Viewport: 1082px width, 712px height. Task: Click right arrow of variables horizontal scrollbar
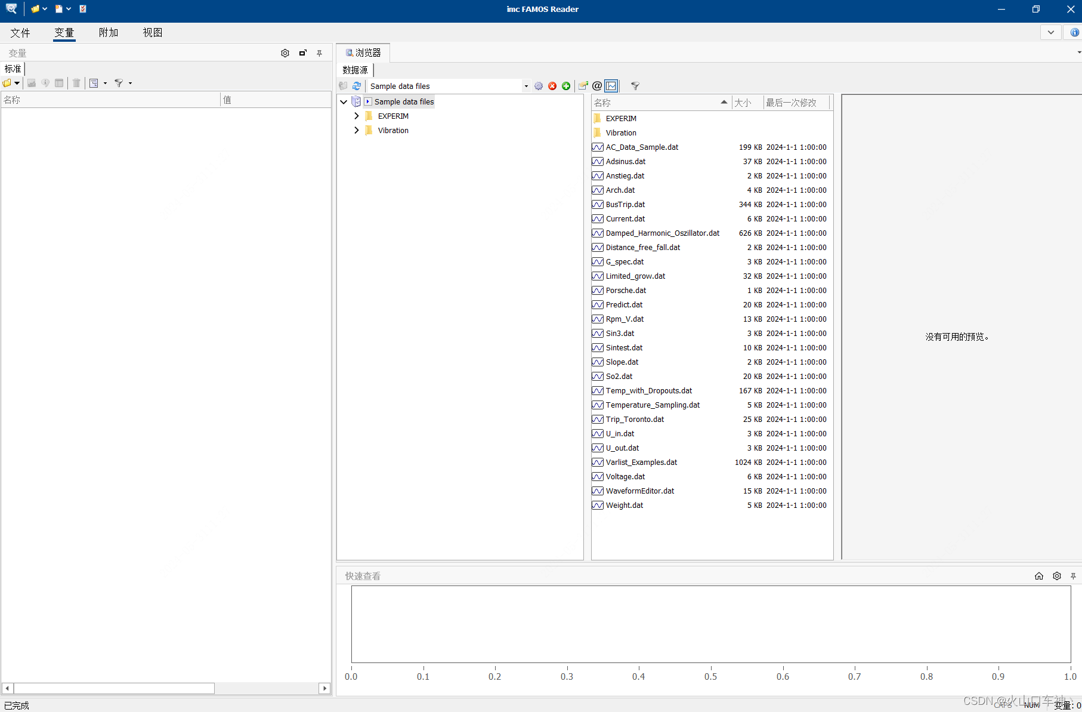tap(324, 688)
